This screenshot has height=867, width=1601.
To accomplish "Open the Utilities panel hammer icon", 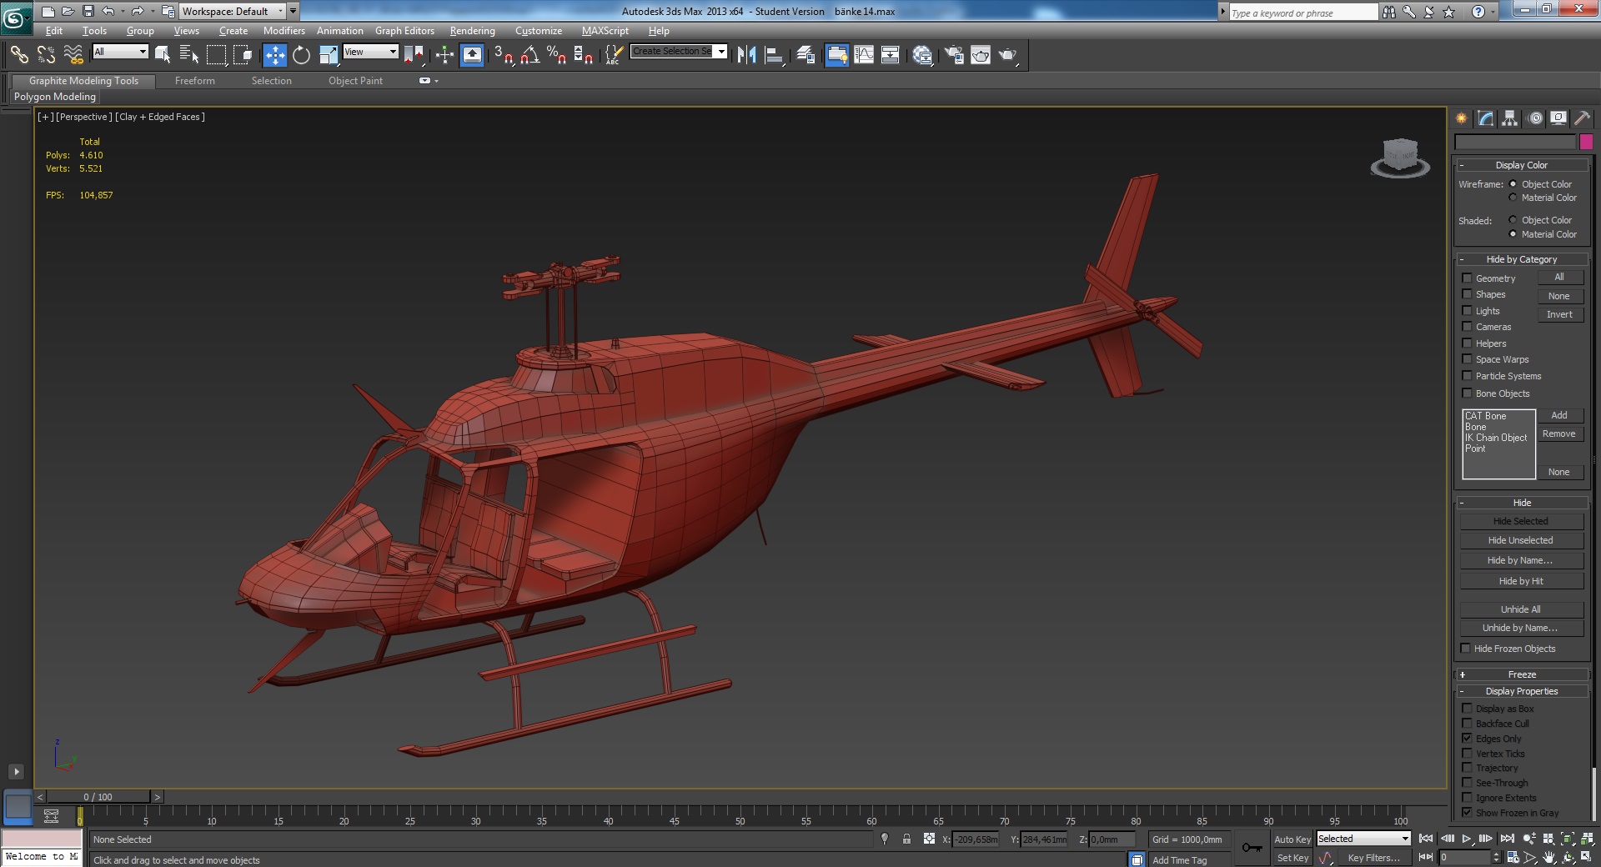I will click(1582, 118).
